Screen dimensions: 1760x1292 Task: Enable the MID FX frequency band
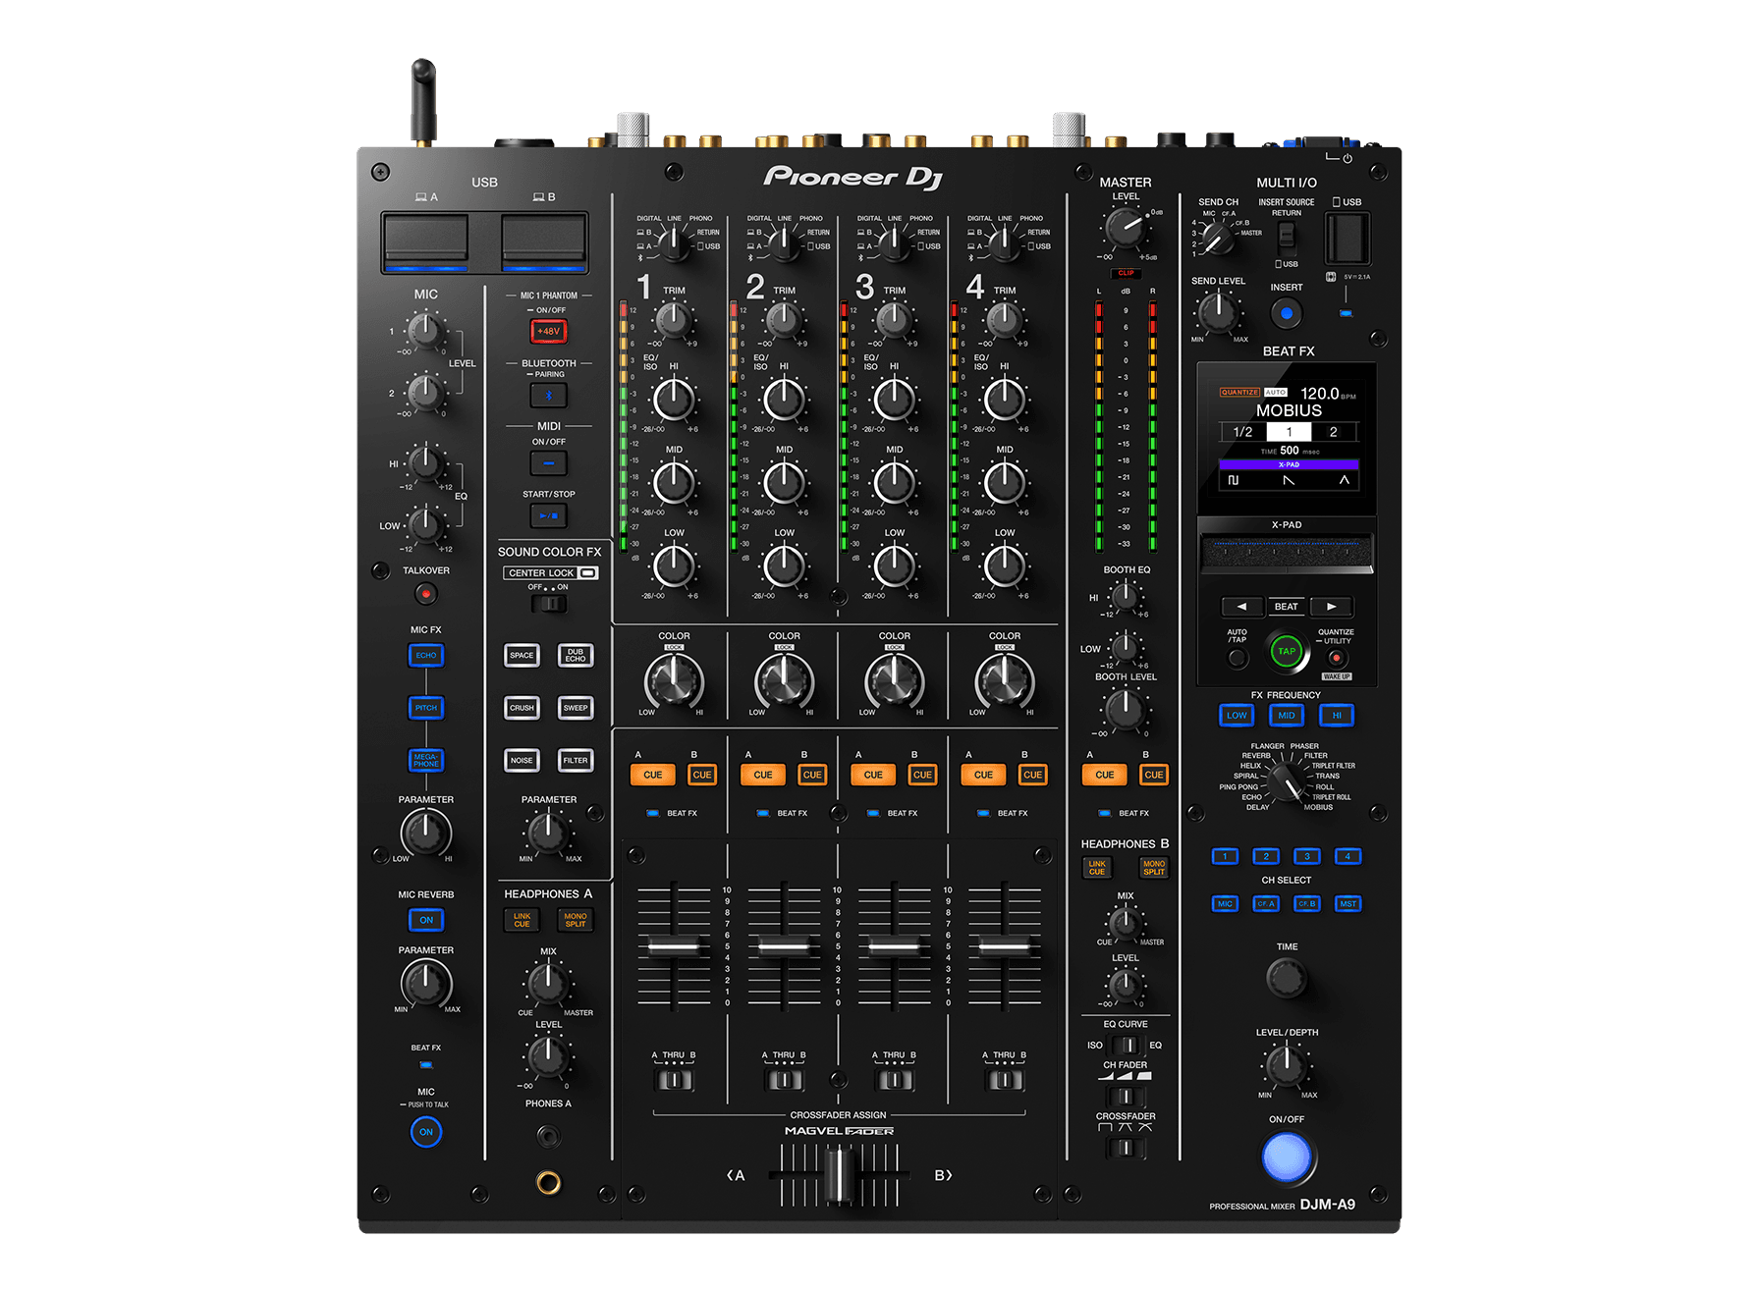pyautogui.click(x=1287, y=716)
